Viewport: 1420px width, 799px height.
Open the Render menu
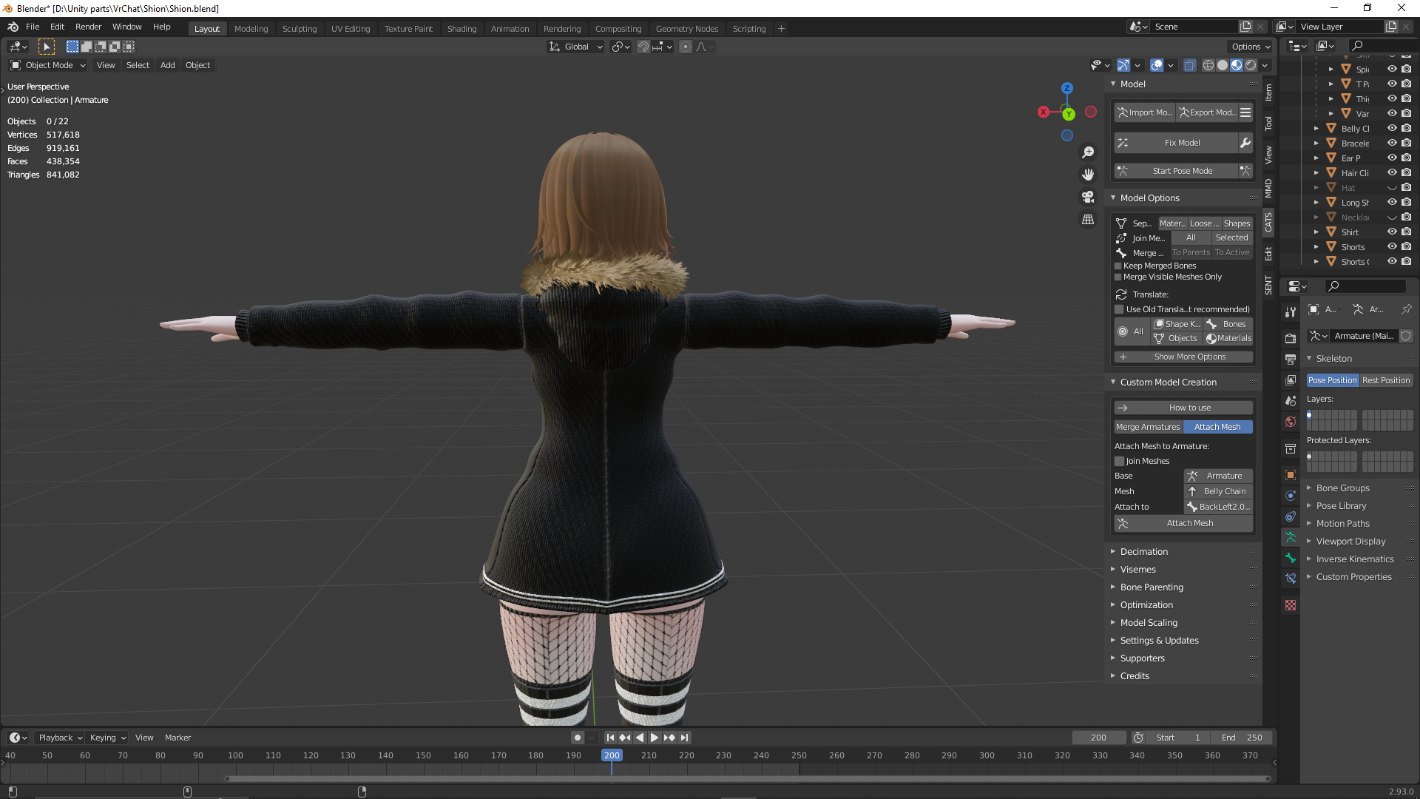click(89, 27)
